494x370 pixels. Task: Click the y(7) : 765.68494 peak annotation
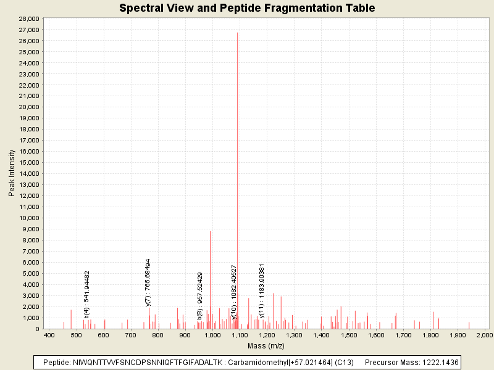148,282
